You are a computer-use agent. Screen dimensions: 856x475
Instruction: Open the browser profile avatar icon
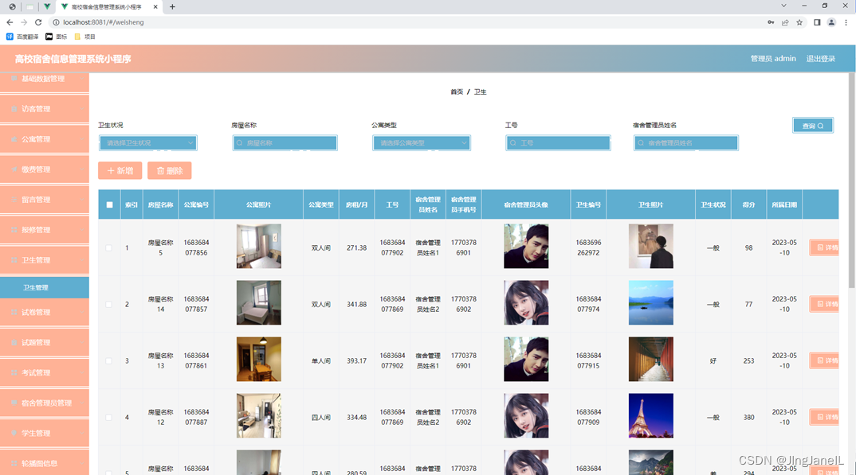(x=831, y=22)
